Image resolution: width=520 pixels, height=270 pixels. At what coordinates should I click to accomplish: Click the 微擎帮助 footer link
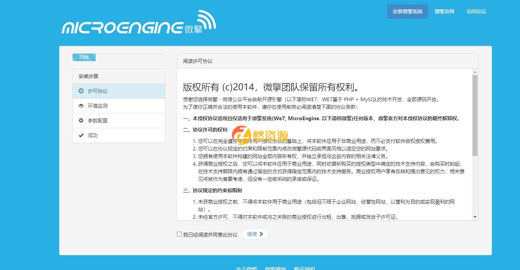(276, 268)
